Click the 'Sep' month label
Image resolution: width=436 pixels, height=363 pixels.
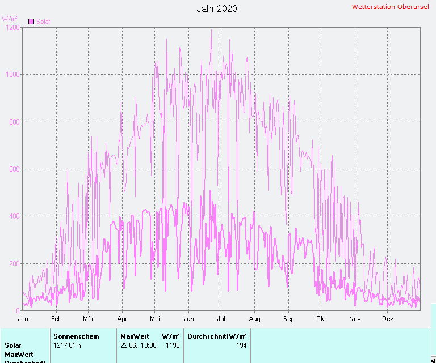[x=288, y=319]
